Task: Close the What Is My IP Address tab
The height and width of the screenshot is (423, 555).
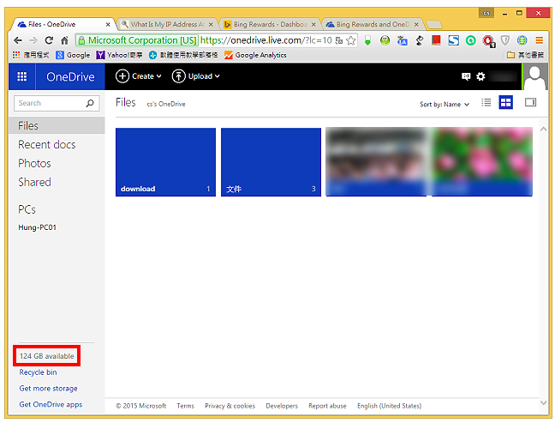Action: click(x=211, y=25)
